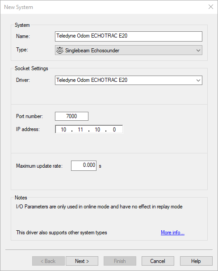Close the New System dialog

tap(211, 7)
